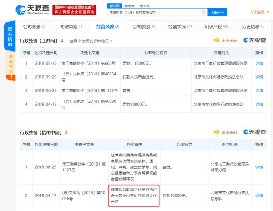273x211 pixels.
Task: Expand 查看2条历史行政处罚 link
Action: [91, 41]
